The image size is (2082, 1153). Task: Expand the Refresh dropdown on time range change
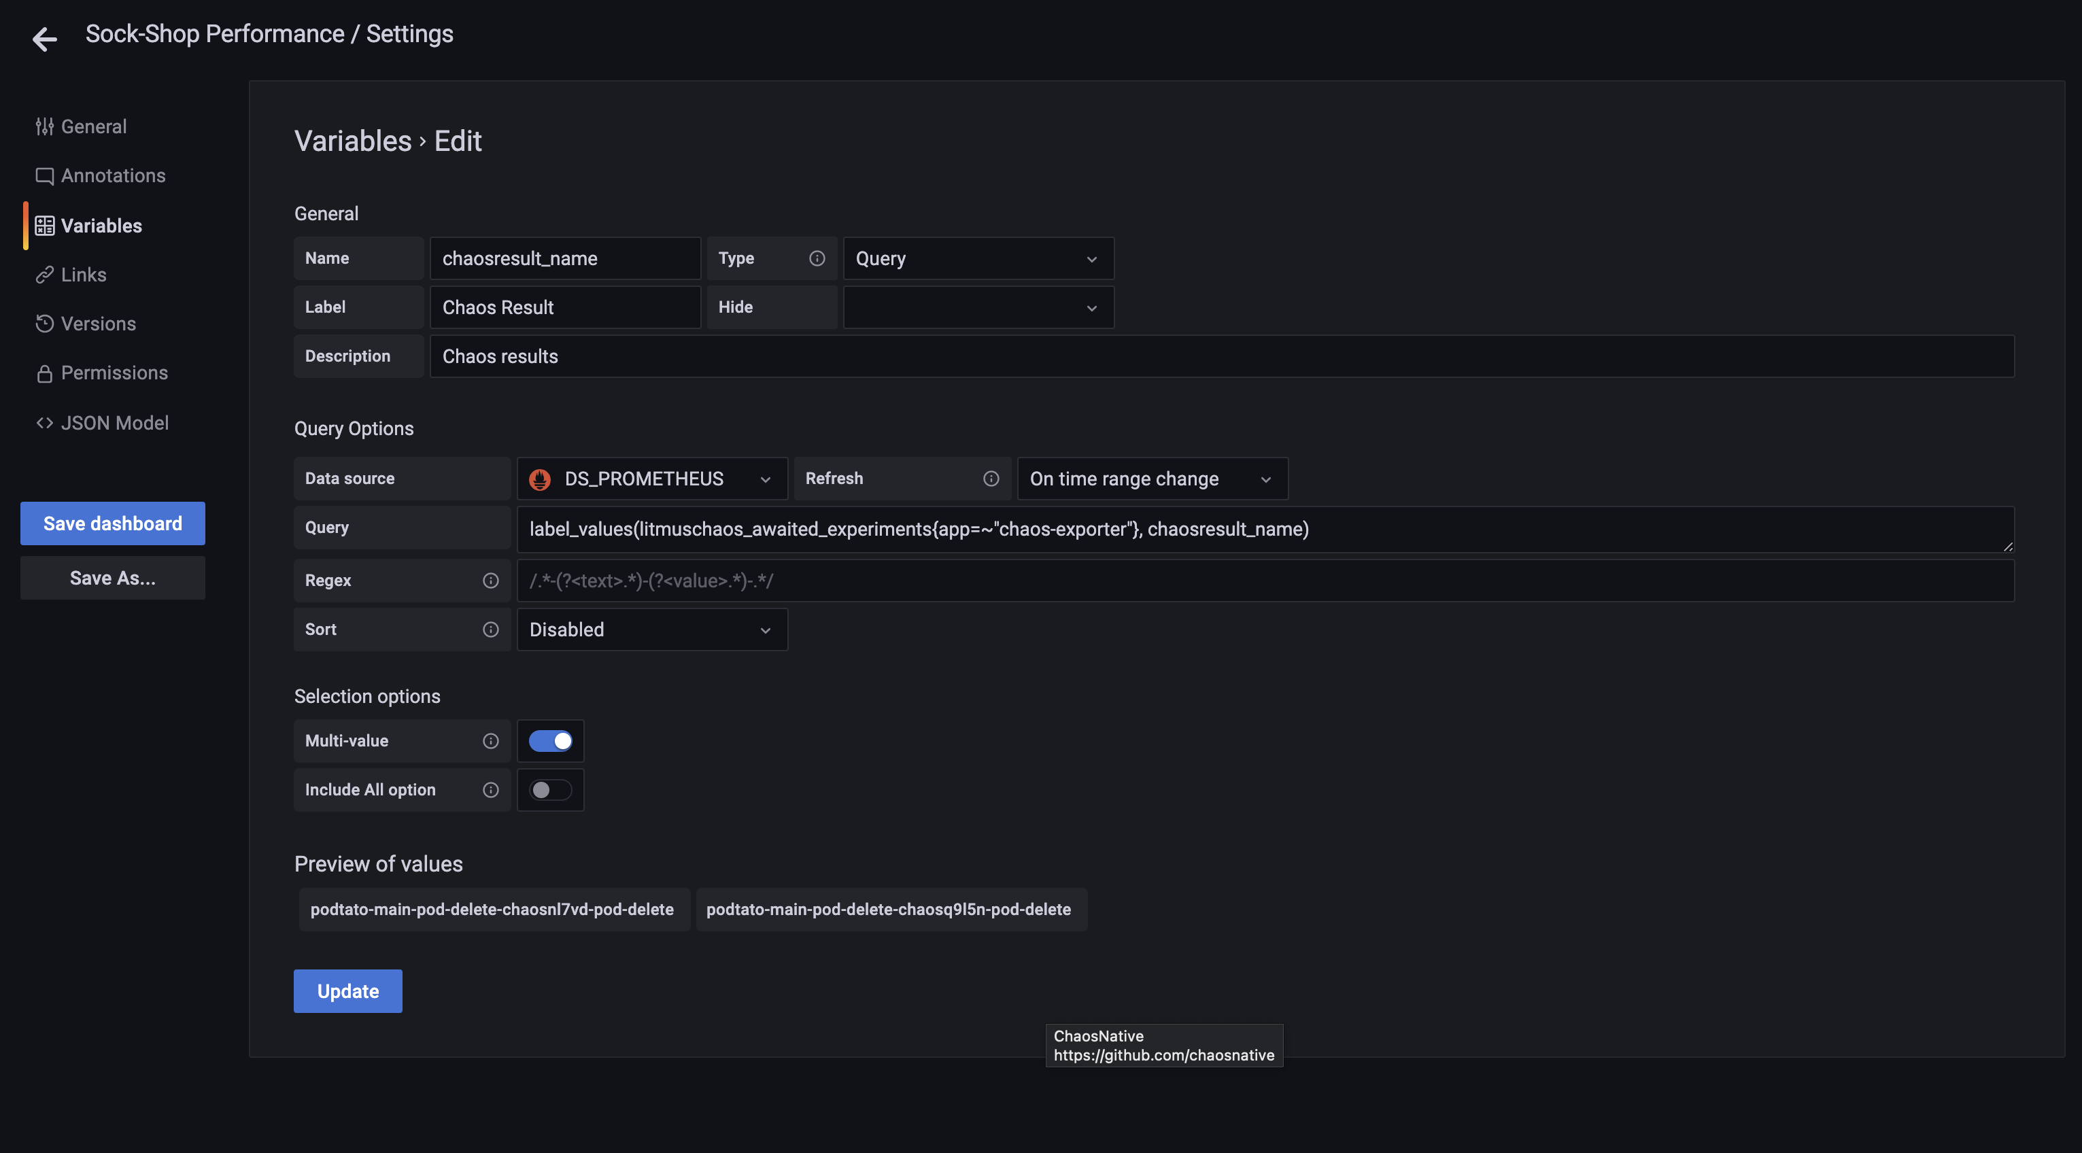click(1151, 479)
